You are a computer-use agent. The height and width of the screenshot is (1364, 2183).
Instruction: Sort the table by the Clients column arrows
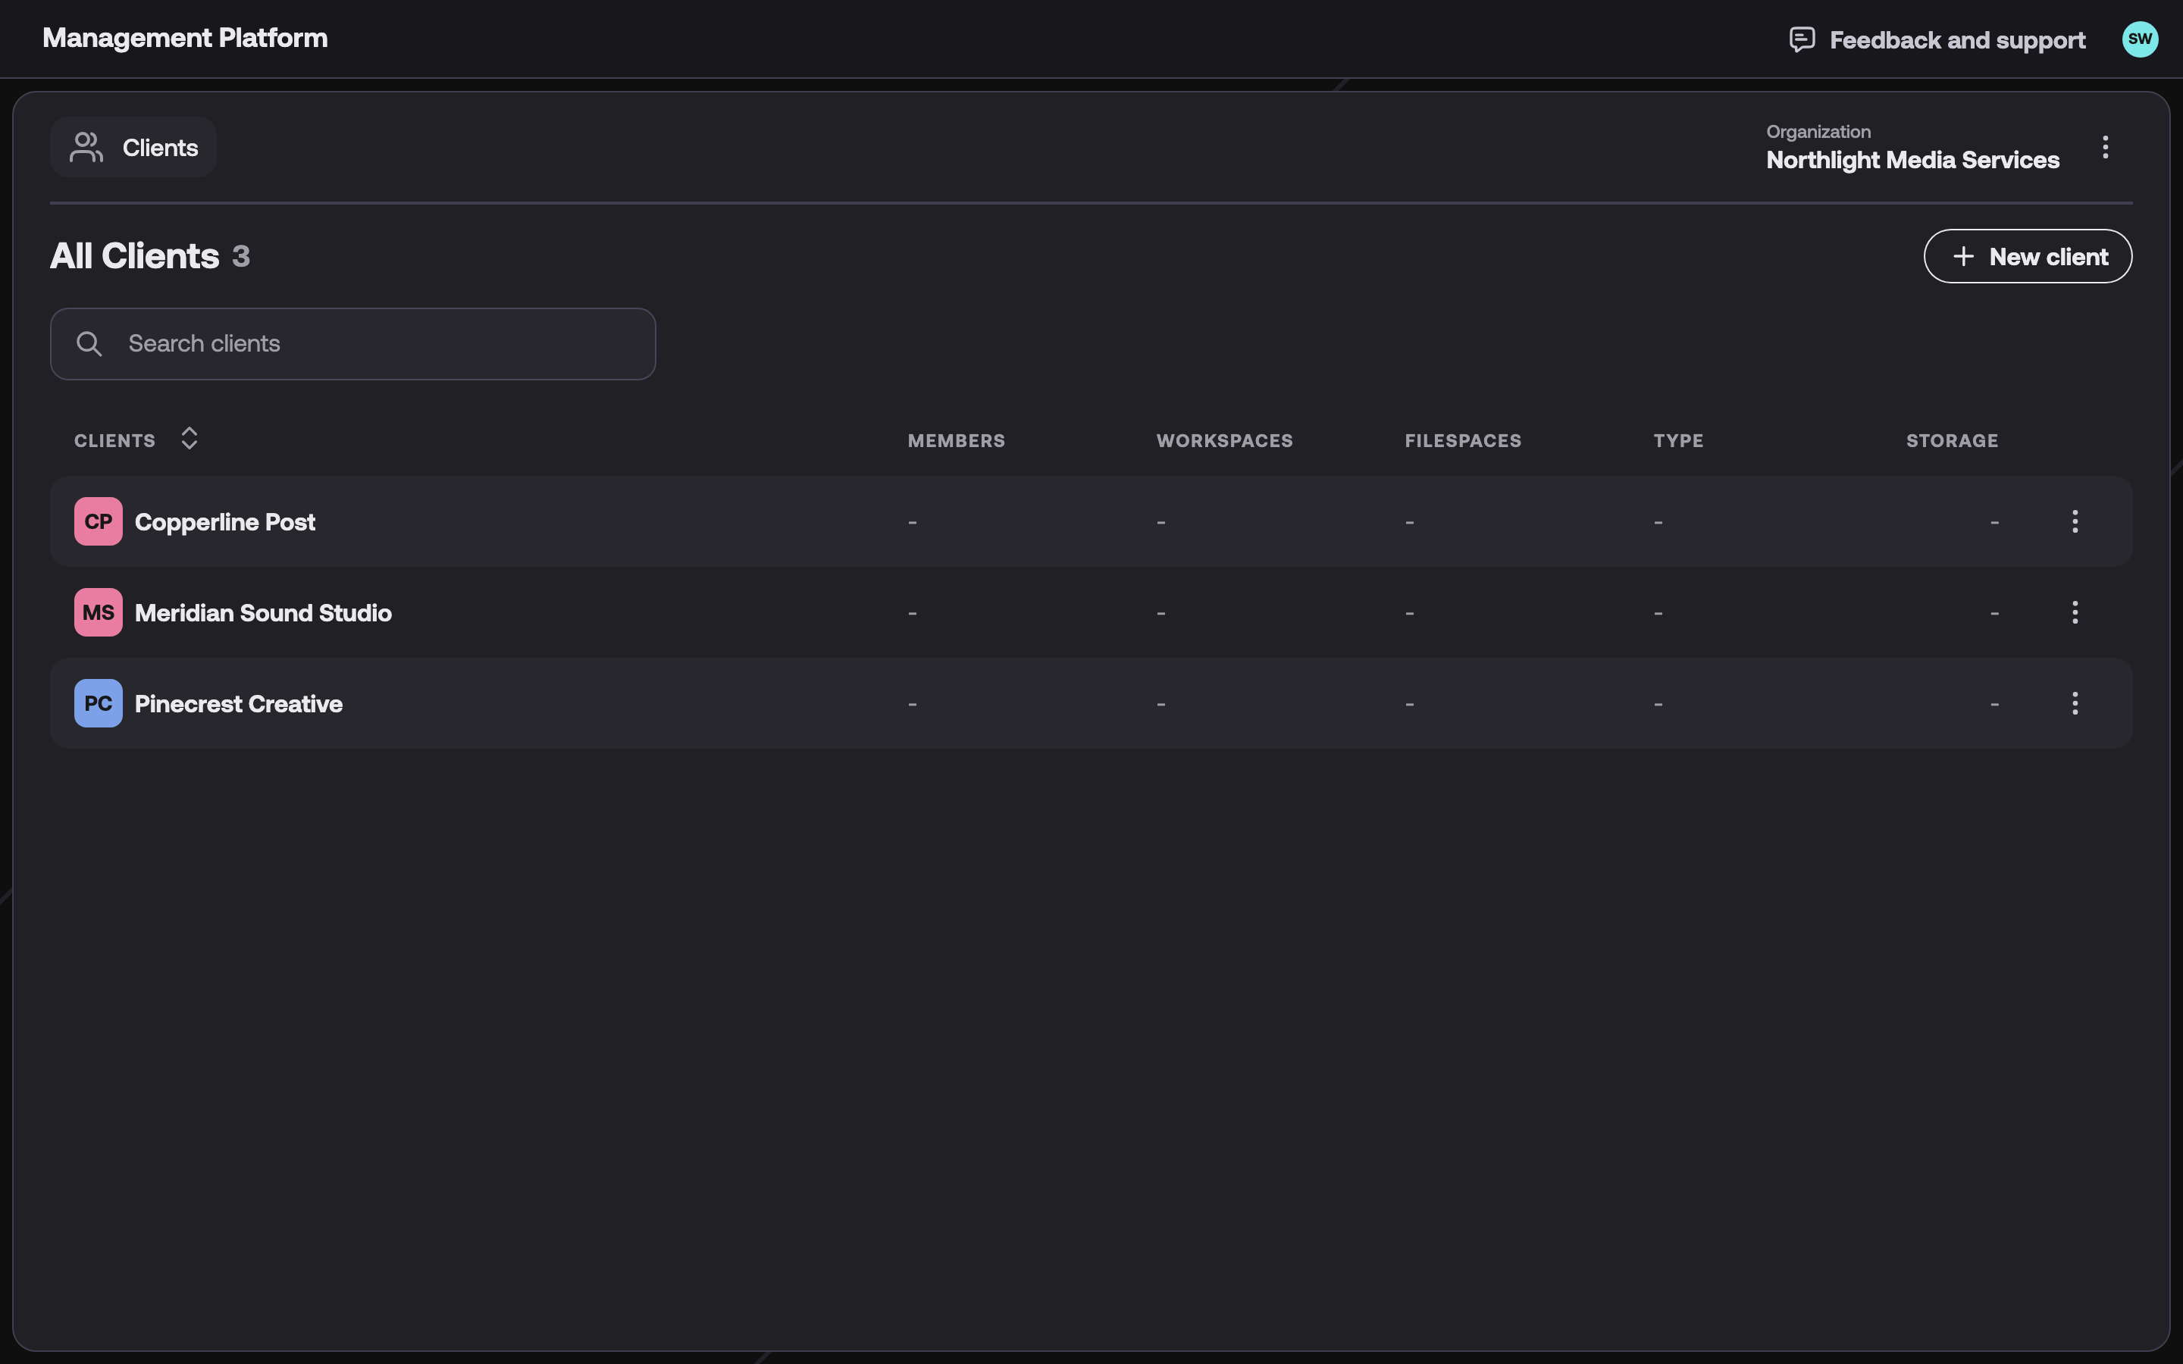189,439
